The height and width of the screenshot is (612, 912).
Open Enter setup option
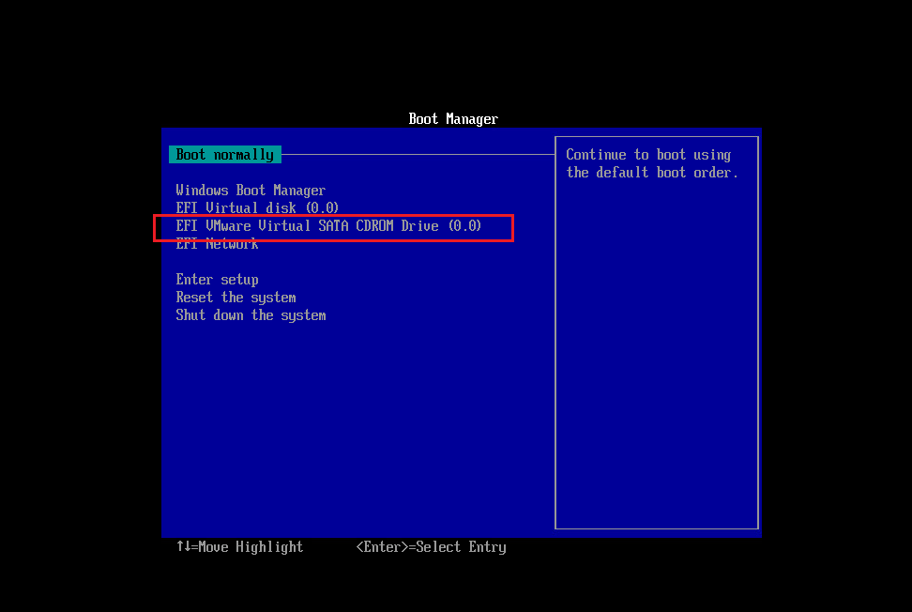click(x=217, y=280)
